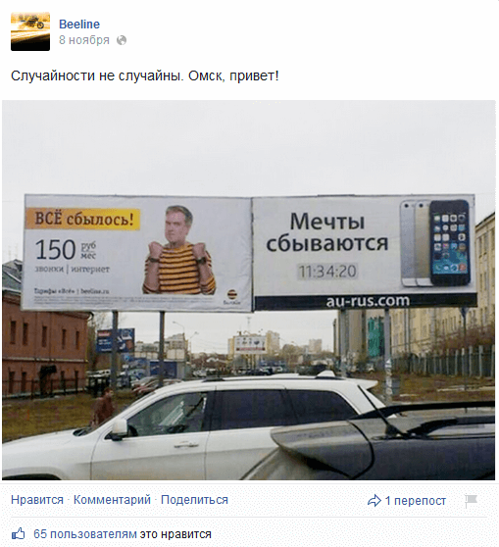499x547 pixels.
Task: Report the post with flag icon
Action: tap(471, 501)
